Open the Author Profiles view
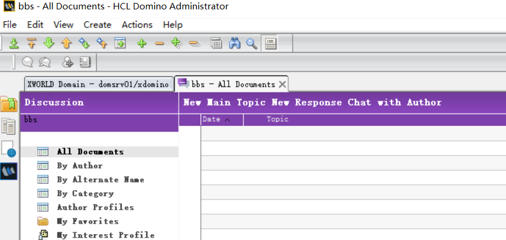 [x=96, y=207]
